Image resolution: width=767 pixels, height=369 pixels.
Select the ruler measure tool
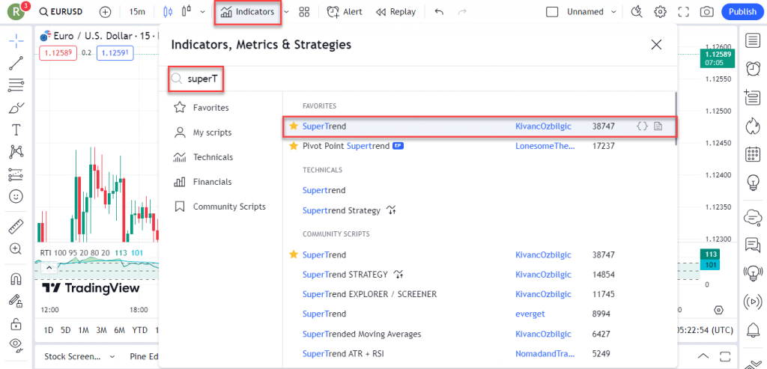pyautogui.click(x=15, y=226)
